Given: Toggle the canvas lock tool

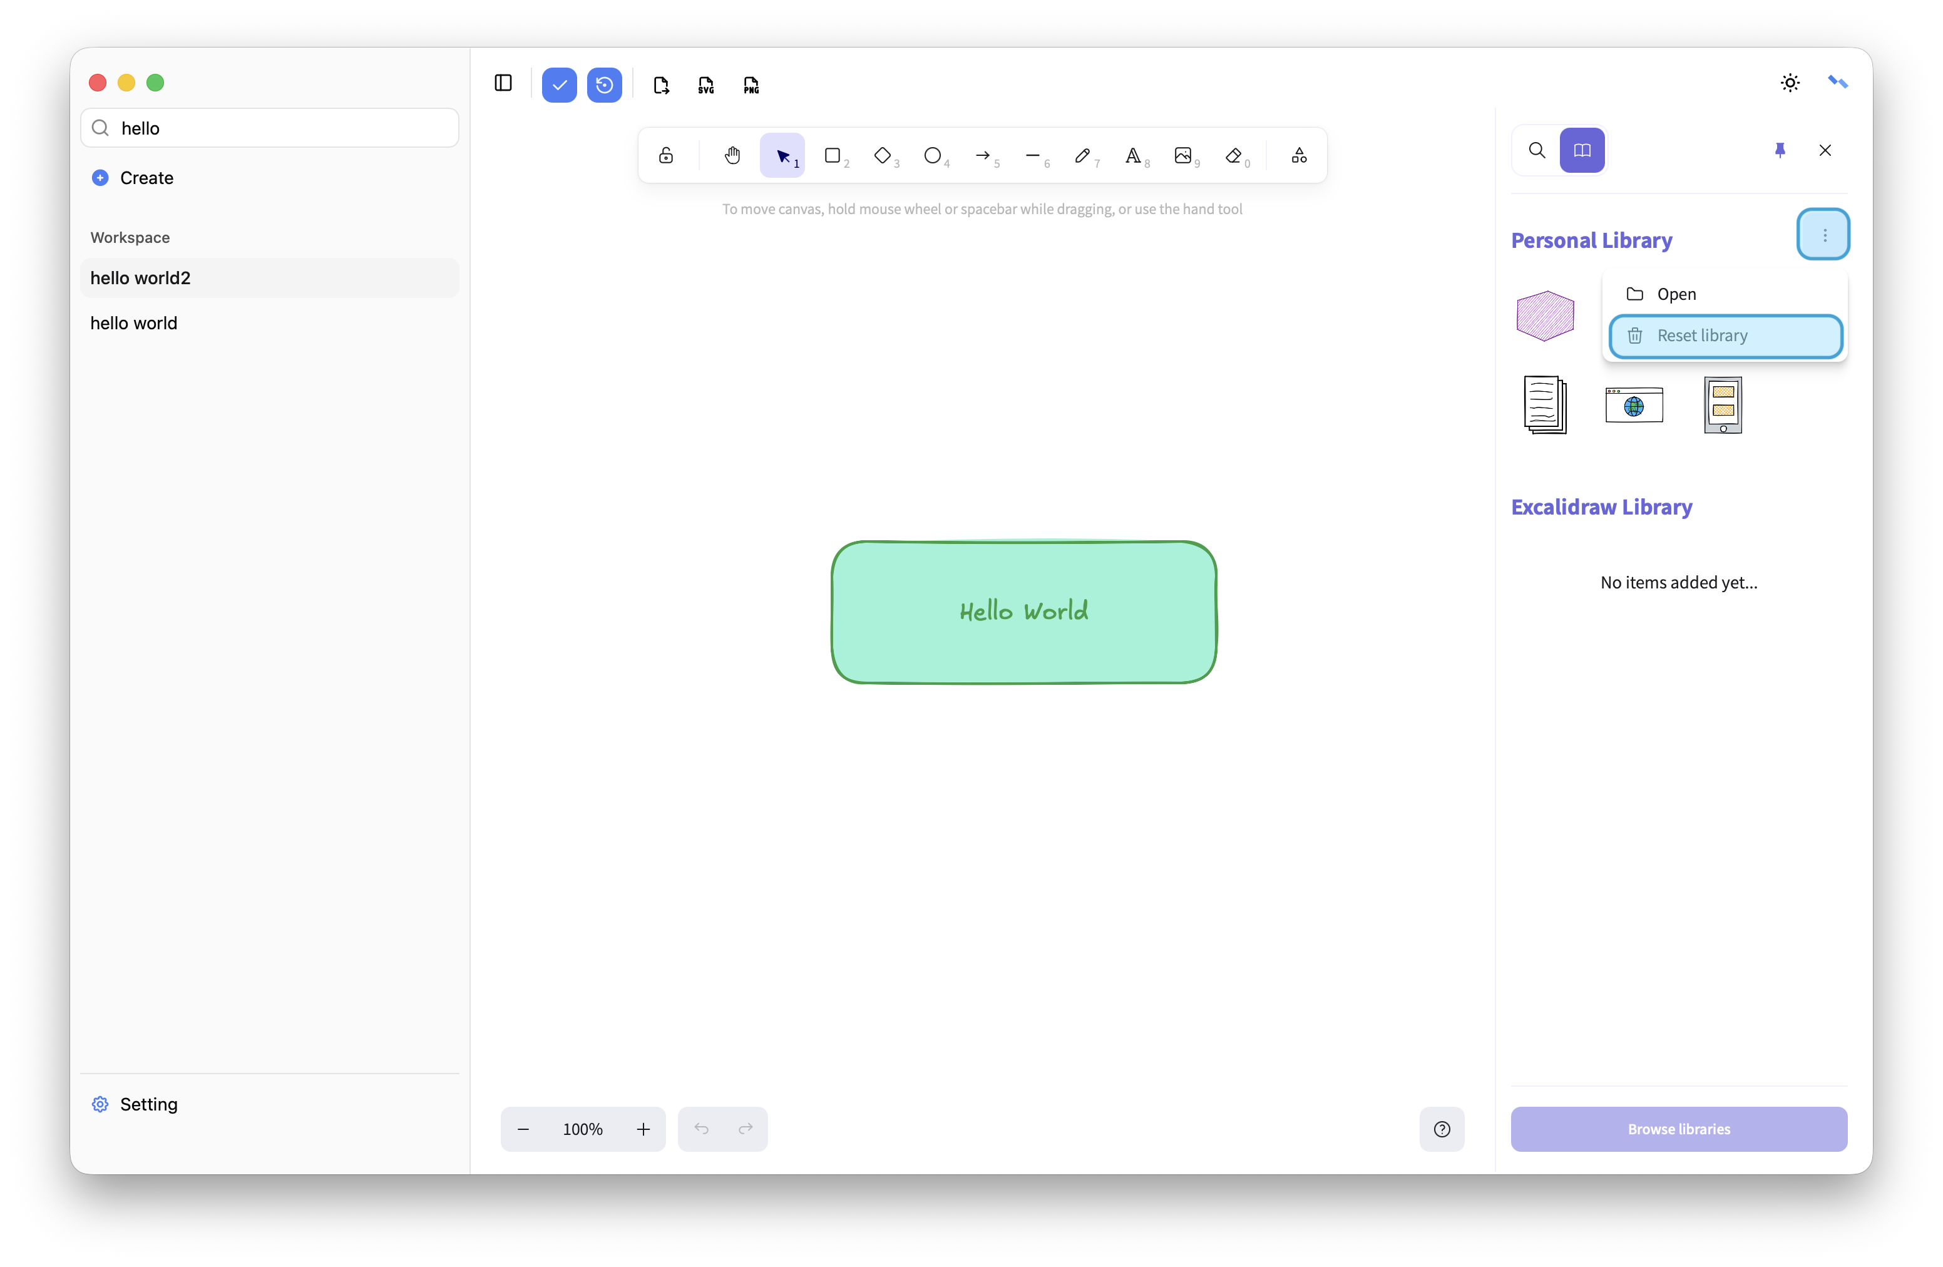Looking at the screenshot, I should (666, 155).
